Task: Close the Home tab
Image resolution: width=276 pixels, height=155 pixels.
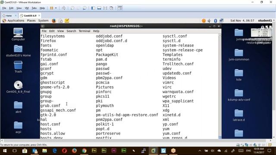Action: point(16,15)
